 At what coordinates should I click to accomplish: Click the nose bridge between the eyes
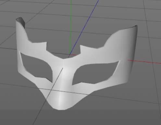(64, 69)
